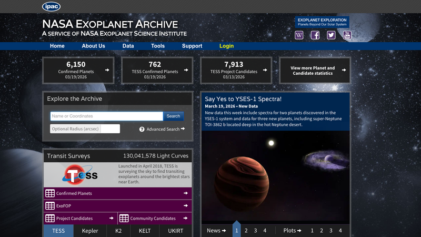Select currently active news item 1

(x=236, y=230)
